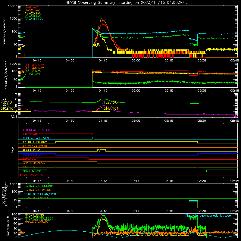Viewport: 241px width, 241px height.
Task: Click the 05:00 tick label under top panel
Action: coord(136,61)
